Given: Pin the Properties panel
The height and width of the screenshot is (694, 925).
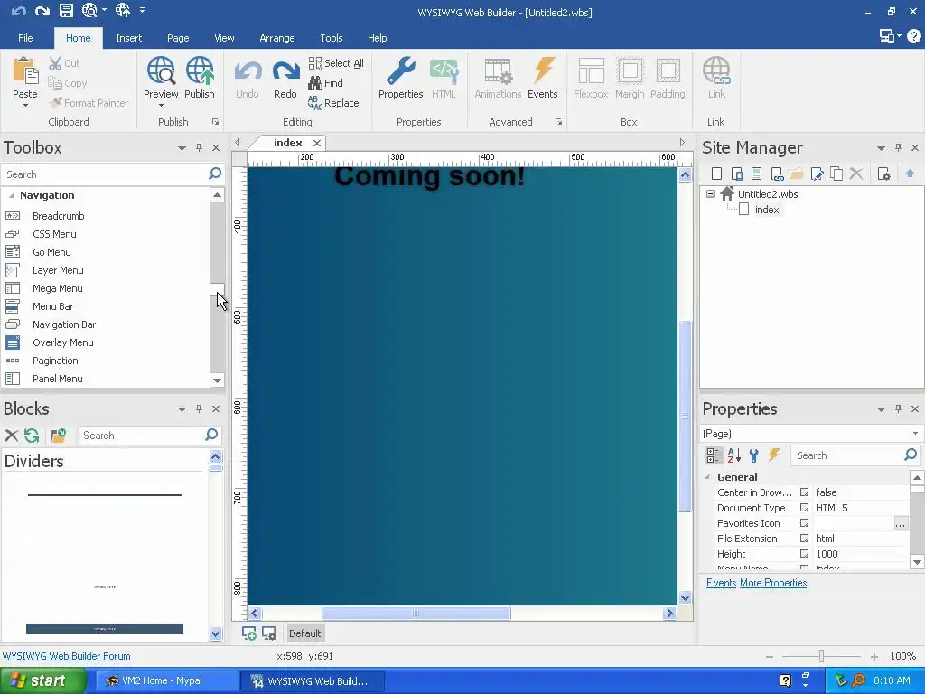Looking at the screenshot, I should click(898, 409).
